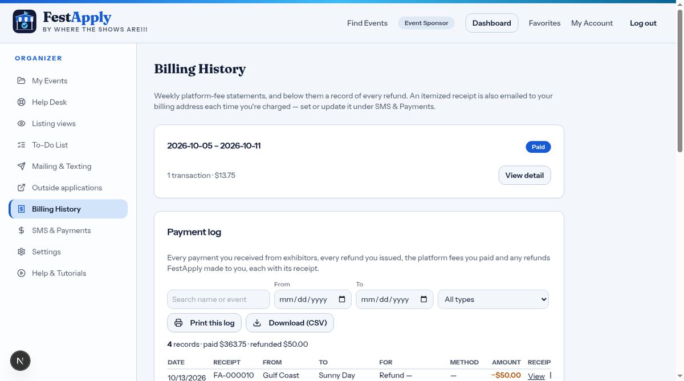
Task: Click the round N badge icon
Action: pos(21,360)
